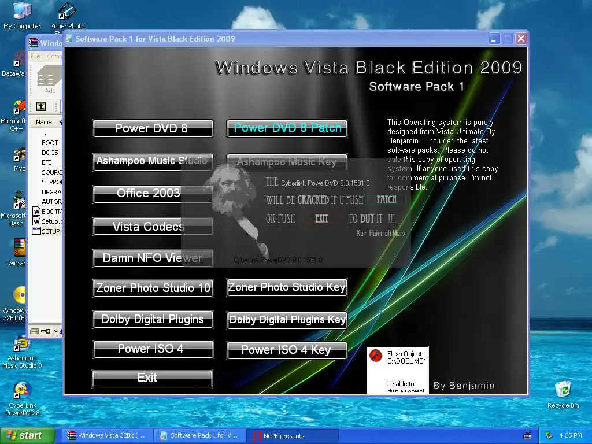This screenshot has height=444, width=592.
Task: Open winrar archive icon on desktop
Action: click(17, 251)
